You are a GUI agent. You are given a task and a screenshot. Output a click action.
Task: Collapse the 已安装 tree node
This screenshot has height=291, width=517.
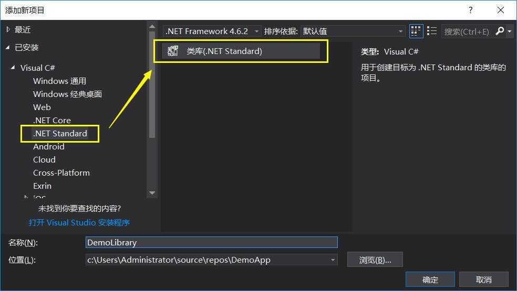click(8, 48)
